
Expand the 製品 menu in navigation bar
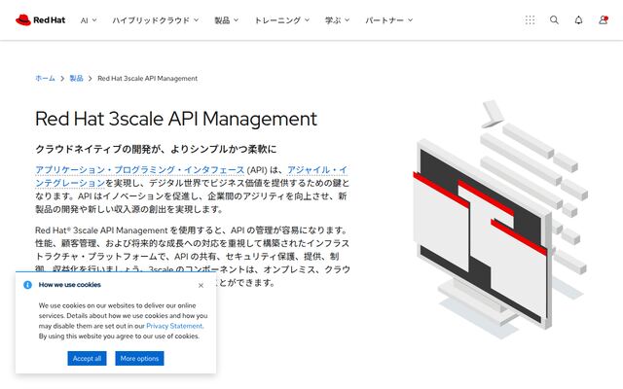click(226, 20)
